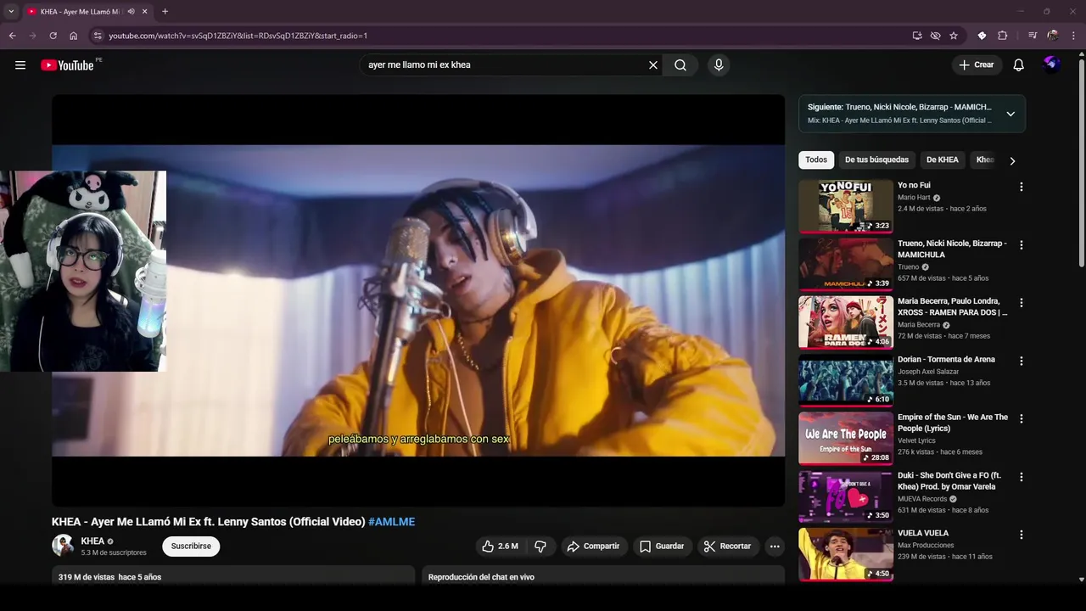Image resolution: width=1086 pixels, height=611 pixels.
Task: Open options menu for Tormenta de Arena
Action: point(1022,361)
